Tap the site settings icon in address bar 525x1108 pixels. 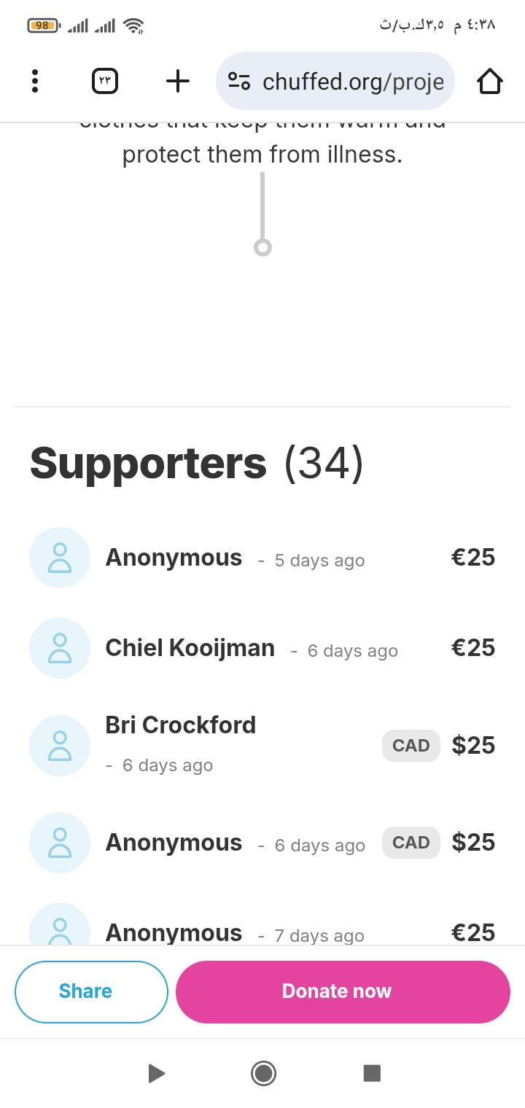point(239,81)
